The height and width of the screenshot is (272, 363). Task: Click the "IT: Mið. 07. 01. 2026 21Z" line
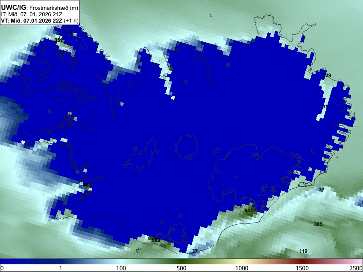pyautogui.click(x=32, y=14)
